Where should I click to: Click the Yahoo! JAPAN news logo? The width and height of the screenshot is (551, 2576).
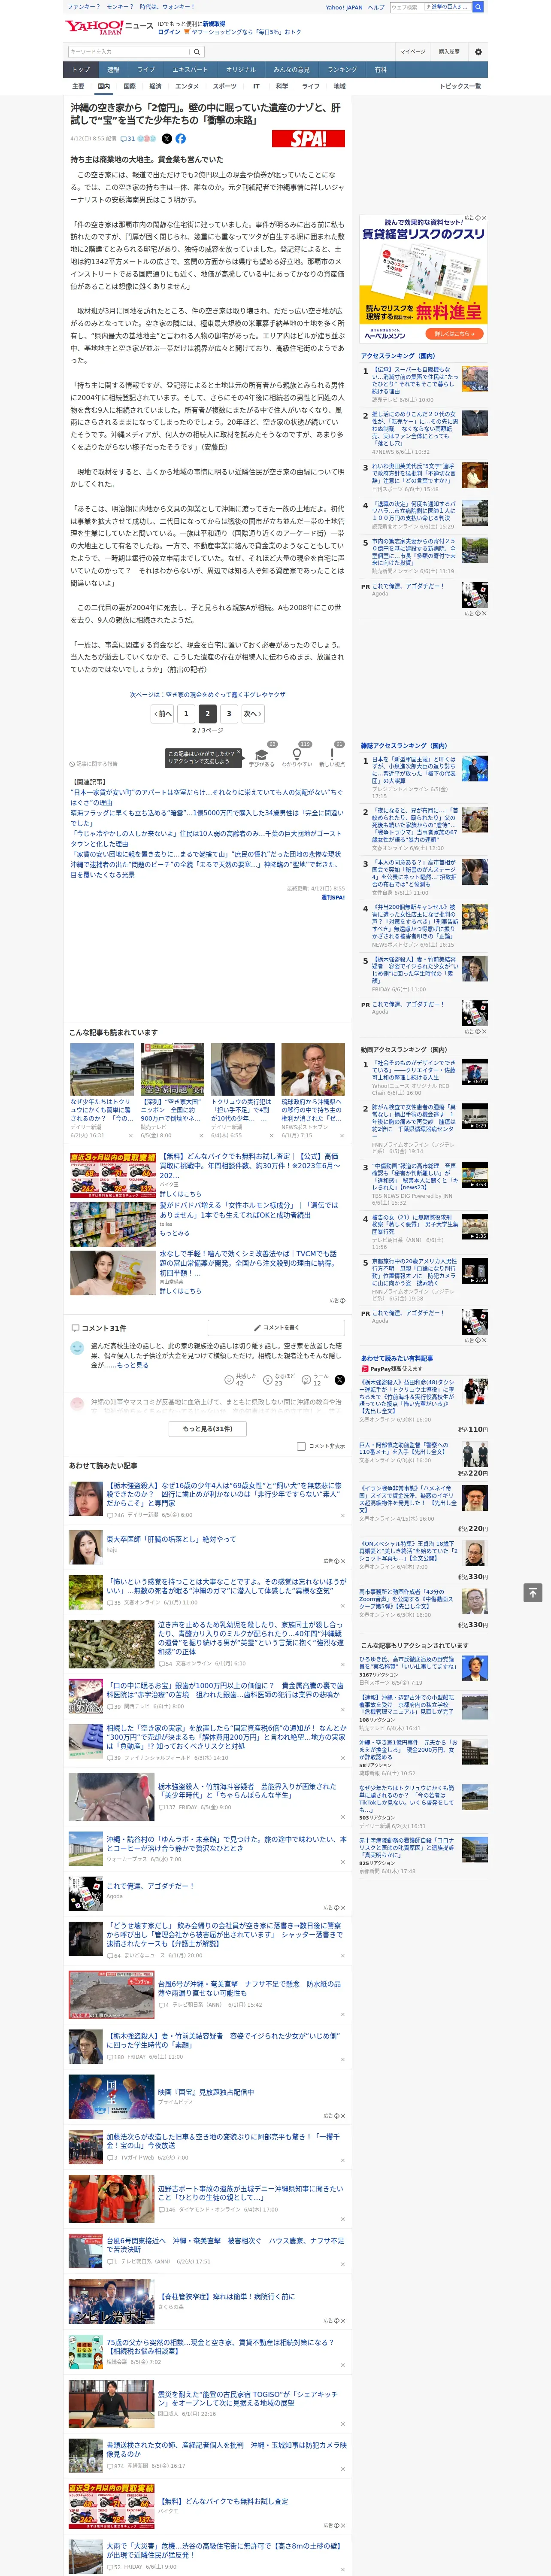tap(110, 27)
